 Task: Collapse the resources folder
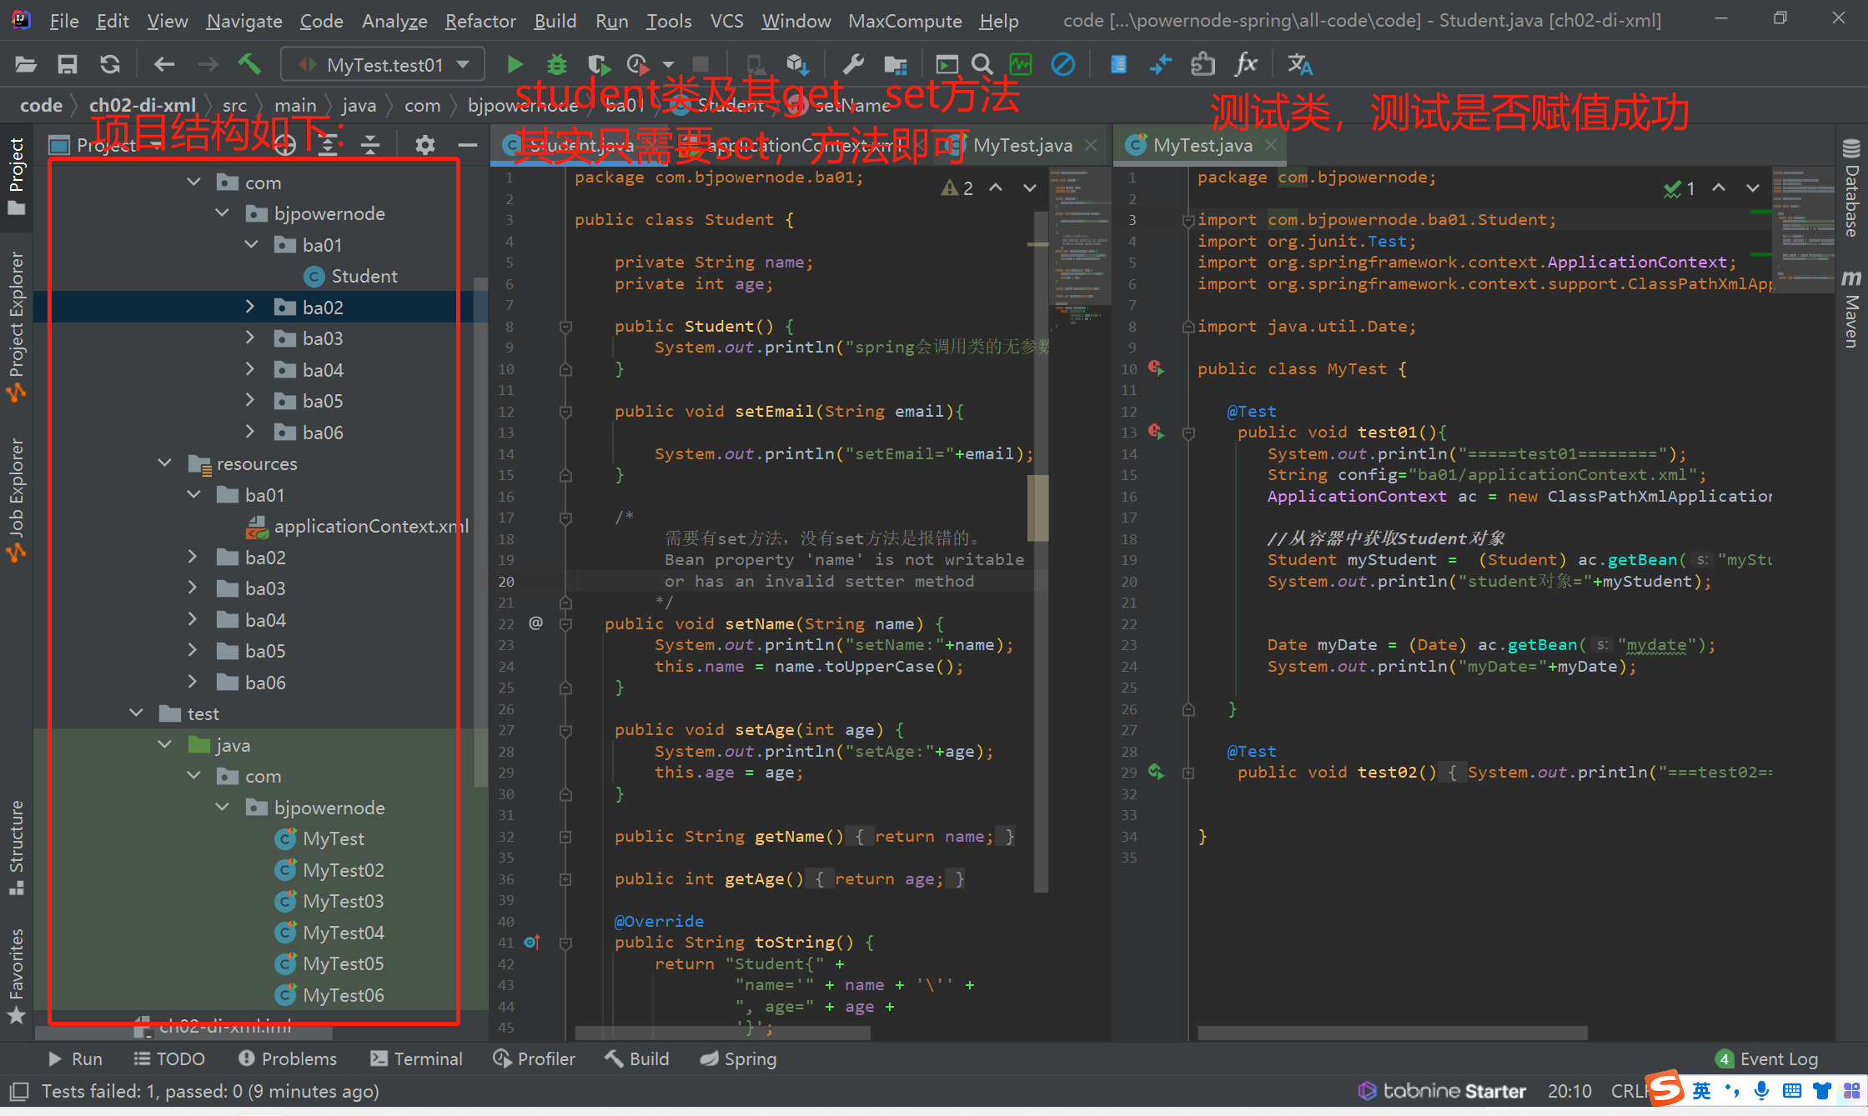(165, 463)
